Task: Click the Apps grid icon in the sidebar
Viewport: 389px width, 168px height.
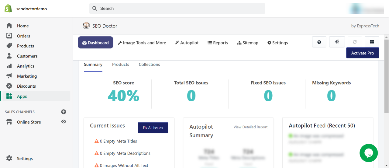Action: [x=9, y=96]
